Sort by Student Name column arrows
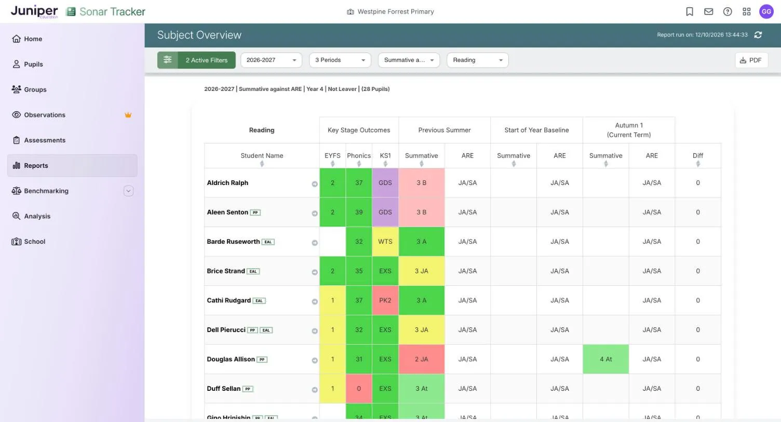This screenshot has width=781, height=422. pyautogui.click(x=262, y=164)
